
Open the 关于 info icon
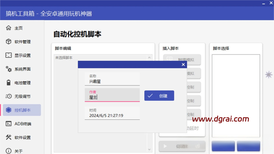9,151
